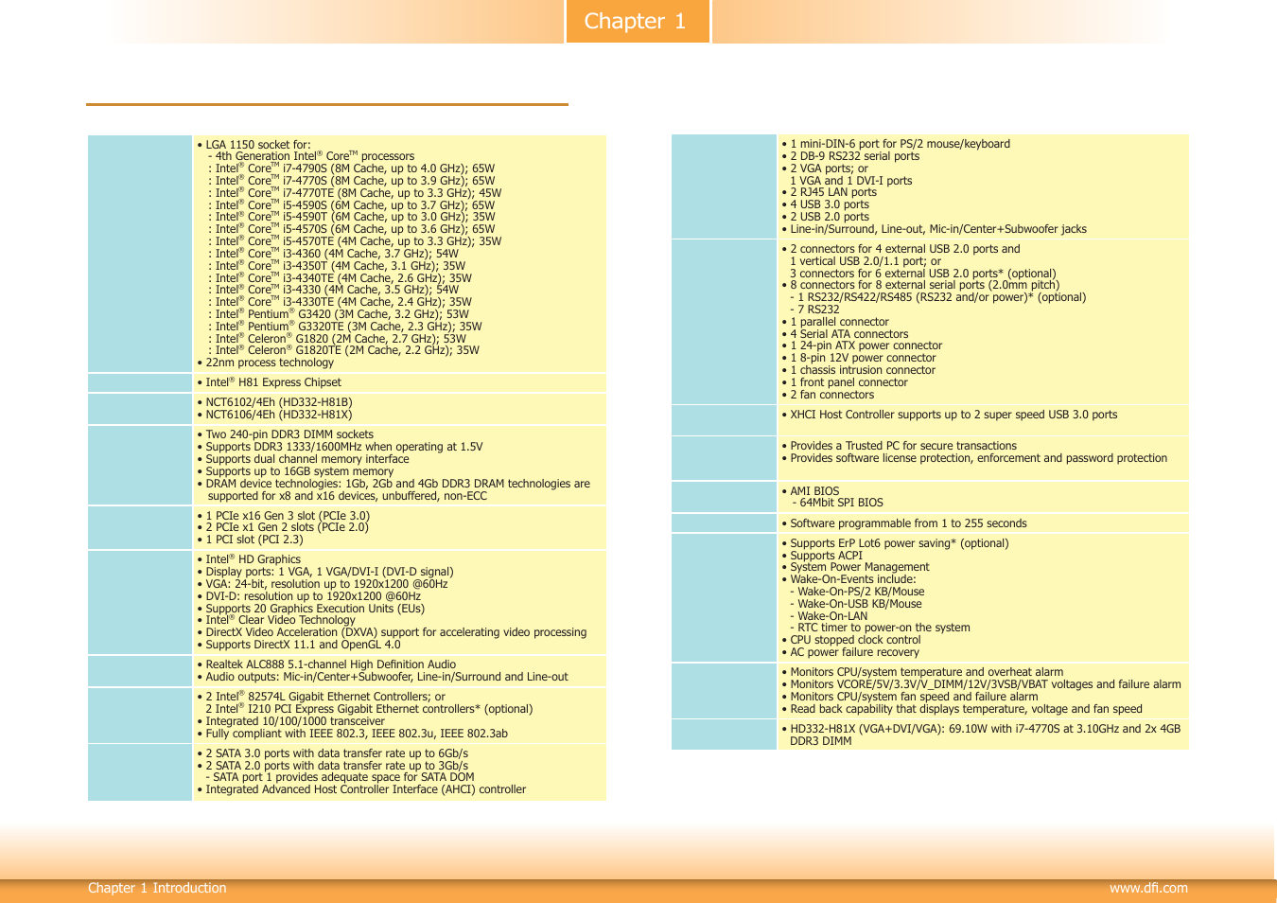The width and height of the screenshot is (1277, 903).
Task: Select '22nm process technology' bullet
Action: coord(265,363)
